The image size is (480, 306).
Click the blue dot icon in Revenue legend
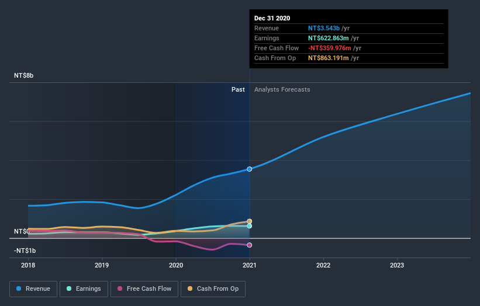19,288
